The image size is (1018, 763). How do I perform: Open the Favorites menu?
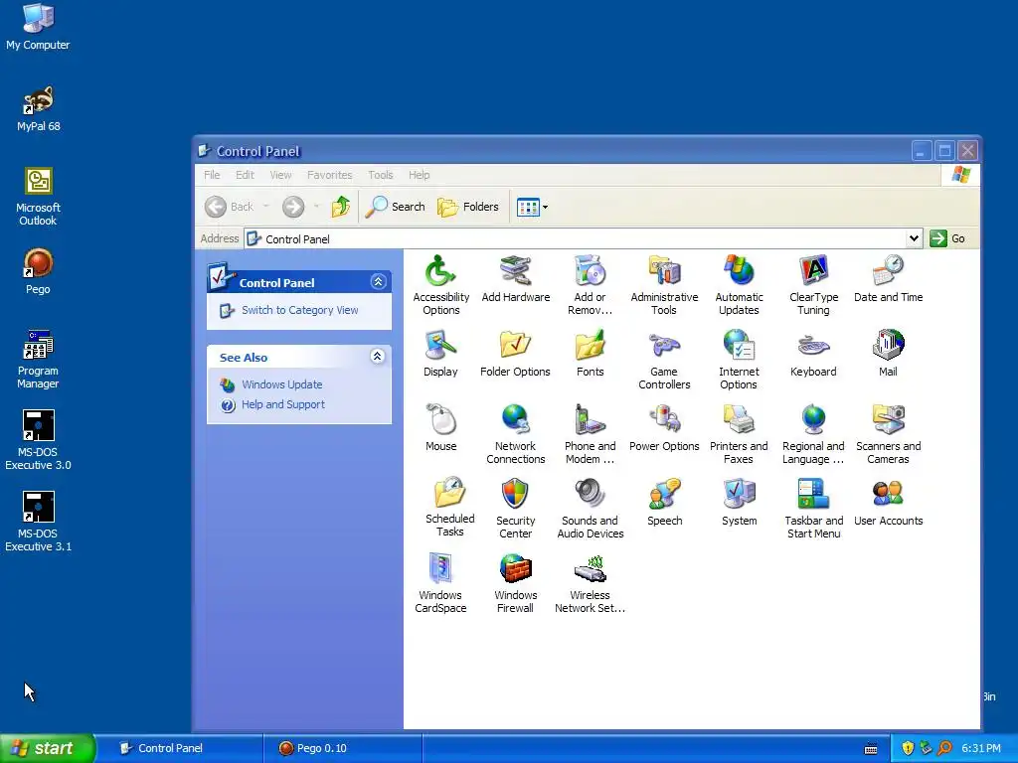coord(329,175)
